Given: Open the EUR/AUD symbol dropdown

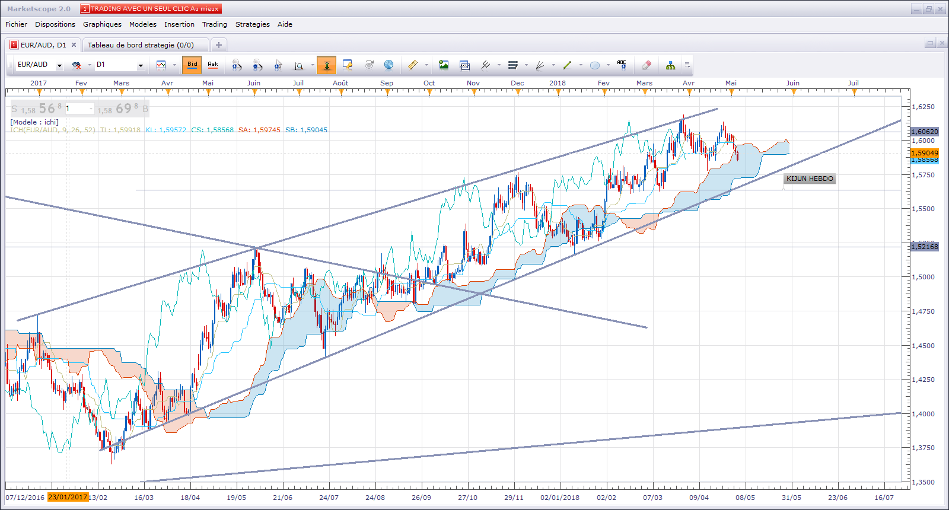Looking at the screenshot, I should [59, 65].
